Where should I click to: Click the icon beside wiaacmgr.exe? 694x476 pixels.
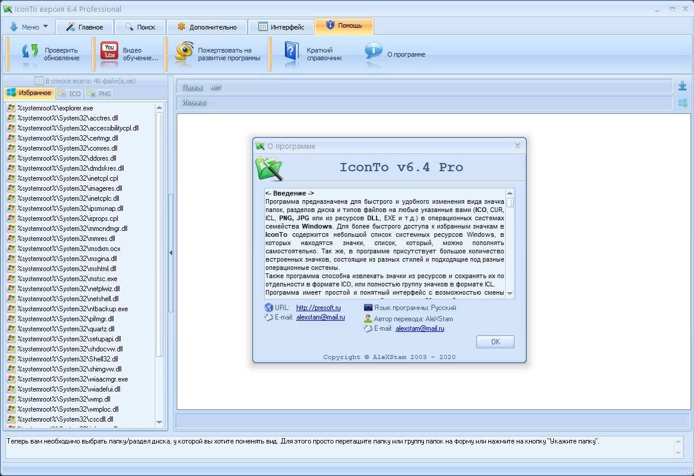click(11, 379)
